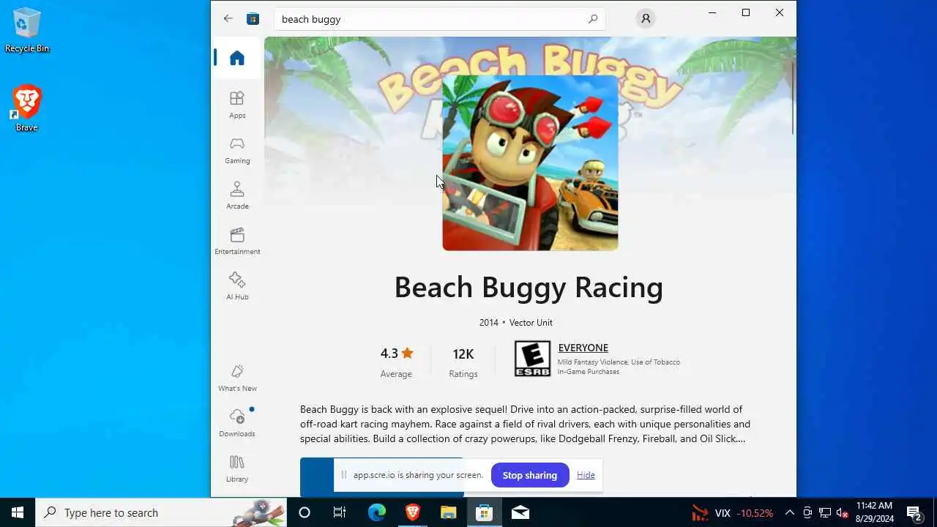Open the notification center icon
Screen dimensions: 937x527
coord(914,512)
